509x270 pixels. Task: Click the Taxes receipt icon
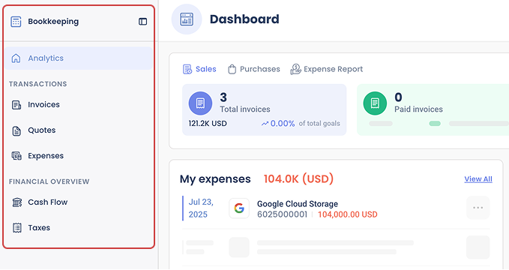click(17, 228)
